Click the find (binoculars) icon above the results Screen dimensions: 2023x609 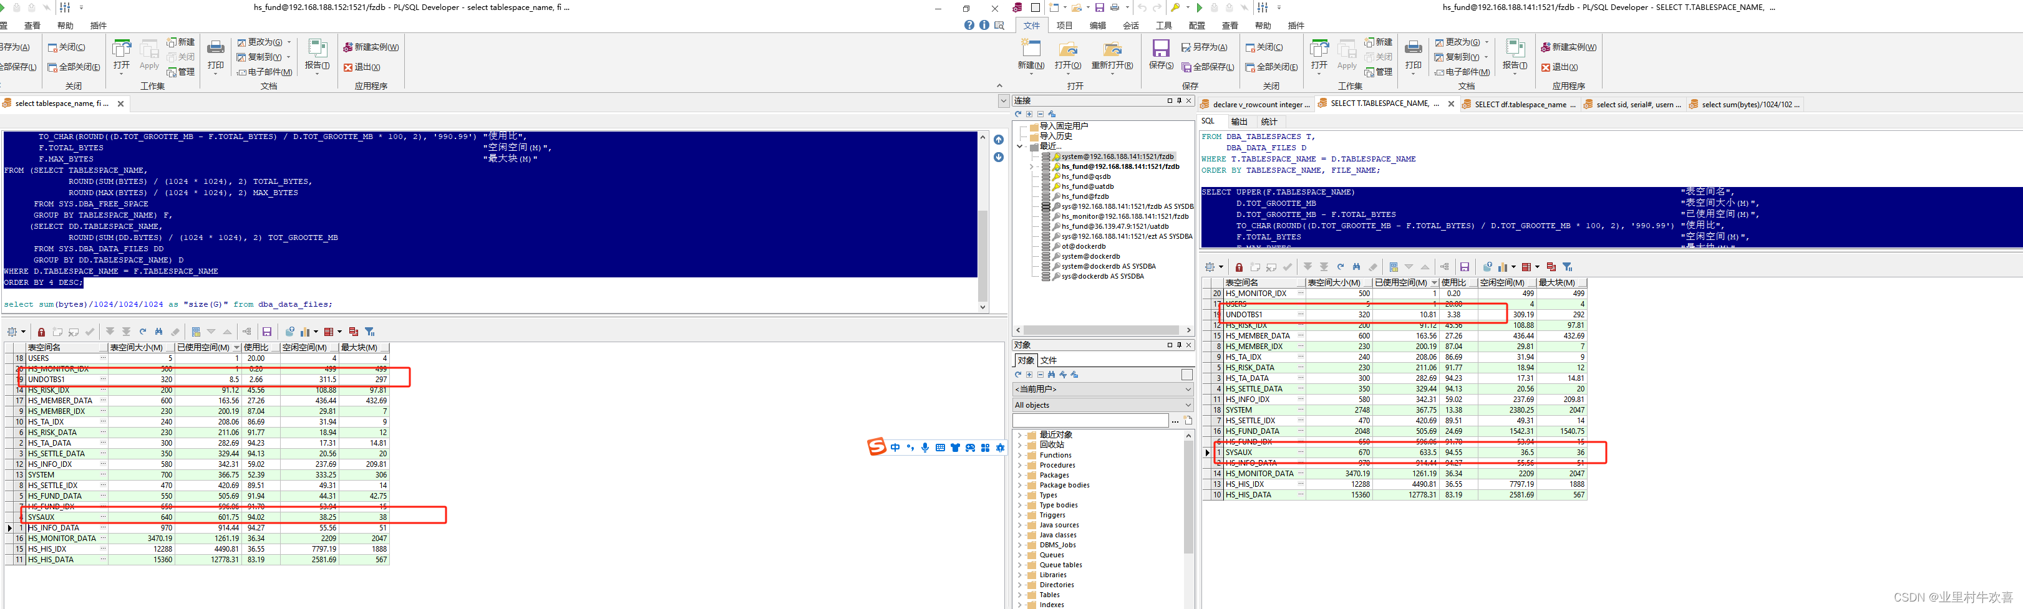[160, 331]
